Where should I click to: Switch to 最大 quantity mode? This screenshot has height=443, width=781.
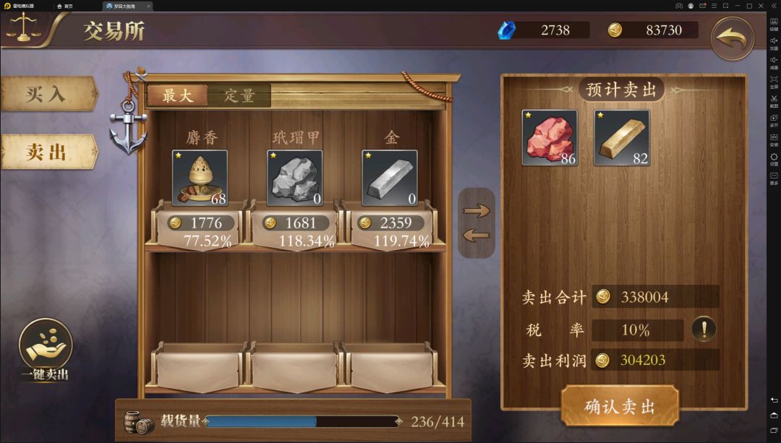pyautogui.click(x=178, y=95)
